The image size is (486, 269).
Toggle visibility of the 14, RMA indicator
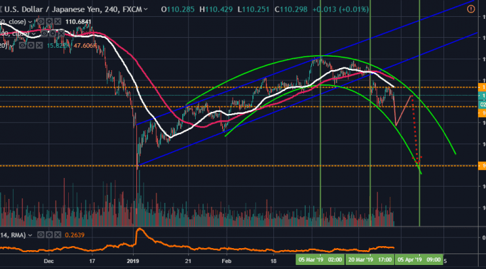coord(40,235)
